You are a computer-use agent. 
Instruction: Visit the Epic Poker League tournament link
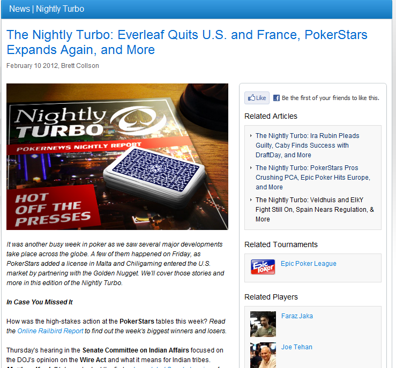tap(308, 263)
